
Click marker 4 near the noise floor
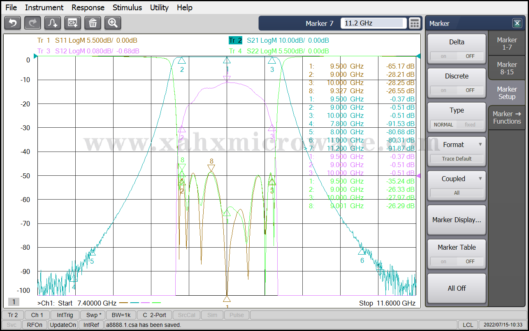click(74, 278)
